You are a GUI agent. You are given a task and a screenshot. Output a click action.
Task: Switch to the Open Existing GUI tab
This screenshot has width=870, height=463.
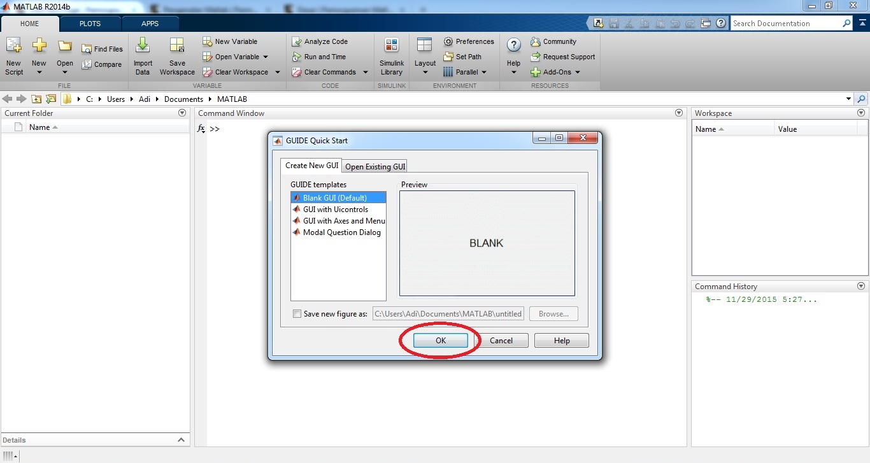tap(374, 166)
